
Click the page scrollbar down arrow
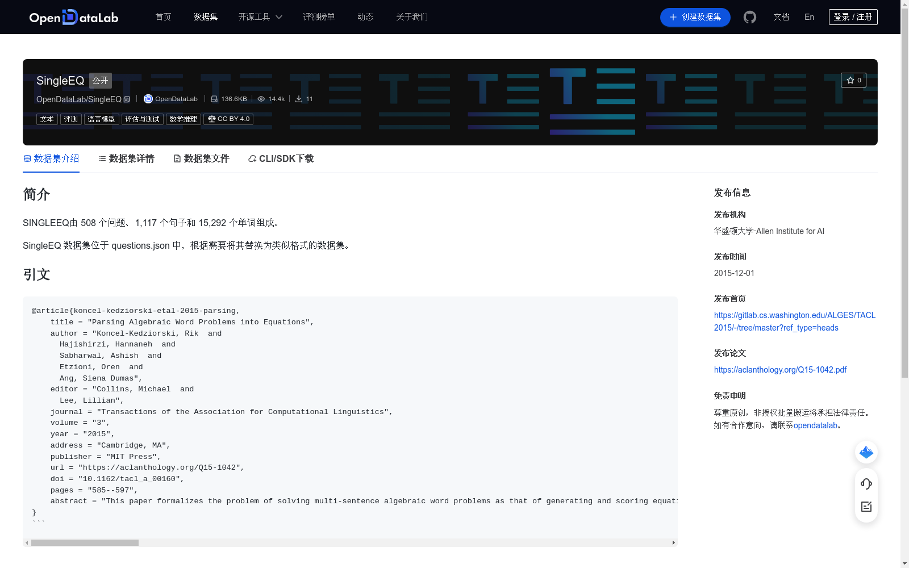[x=904, y=563]
